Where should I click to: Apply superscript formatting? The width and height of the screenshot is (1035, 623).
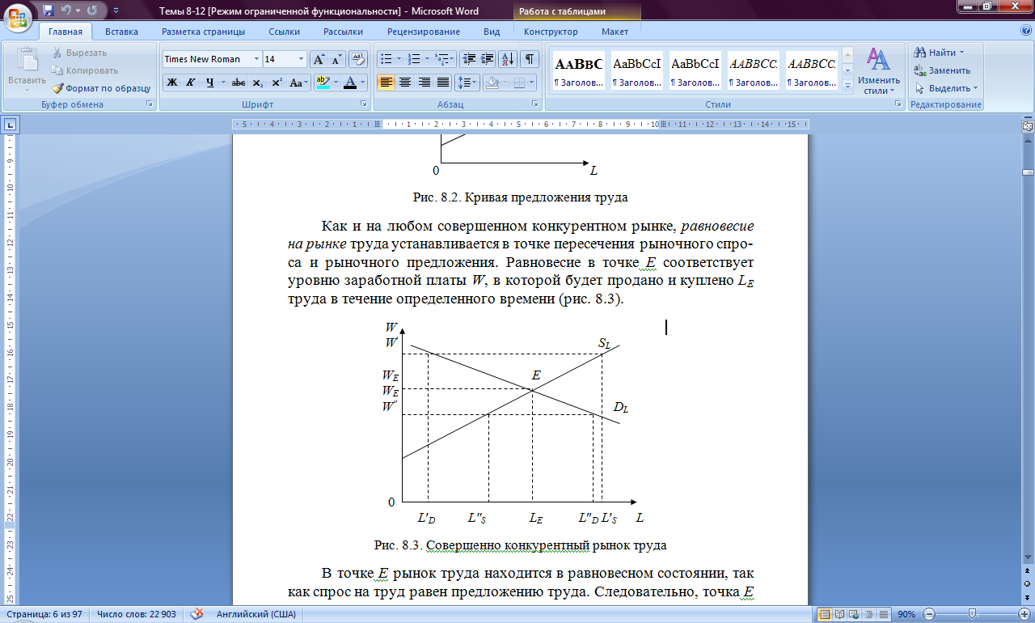click(277, 83)
